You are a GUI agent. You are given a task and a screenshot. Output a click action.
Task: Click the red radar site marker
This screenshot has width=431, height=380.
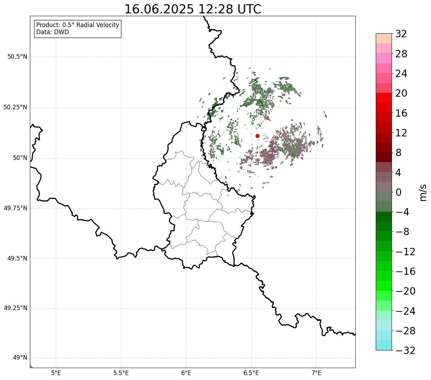tap(258, 136)
